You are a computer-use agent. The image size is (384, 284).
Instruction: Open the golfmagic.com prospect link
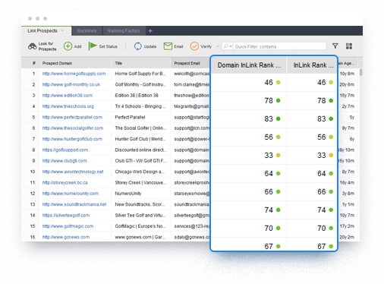68,226
